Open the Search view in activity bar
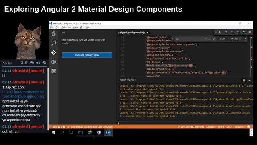Screen dimensions: 257x145 53,43
